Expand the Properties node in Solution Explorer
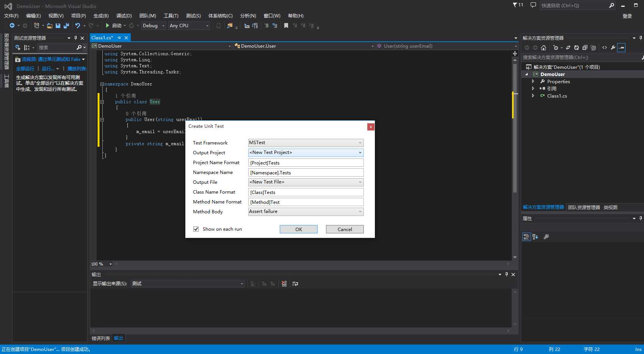Screen dimensions: 644x354 point(533,82)
